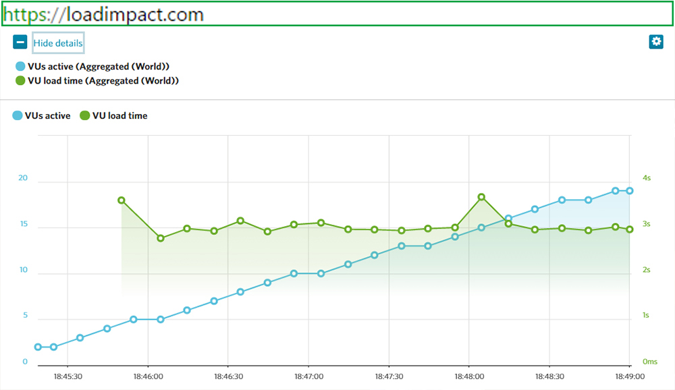Viewport: 675px width, 390px height.
Task: Select the VU load time (Aggregated (World)) text label
Action: [103, 81]
